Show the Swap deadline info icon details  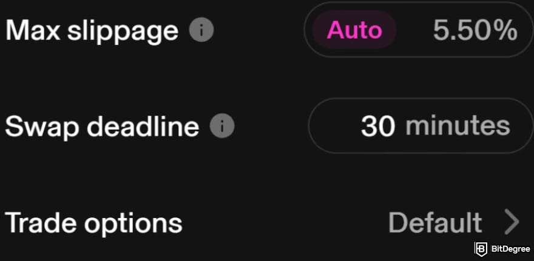(x=221, y=126)
